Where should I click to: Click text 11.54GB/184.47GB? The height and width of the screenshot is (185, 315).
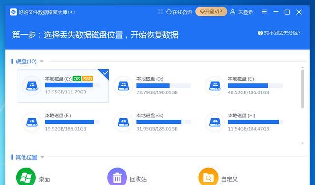point(248,129)
